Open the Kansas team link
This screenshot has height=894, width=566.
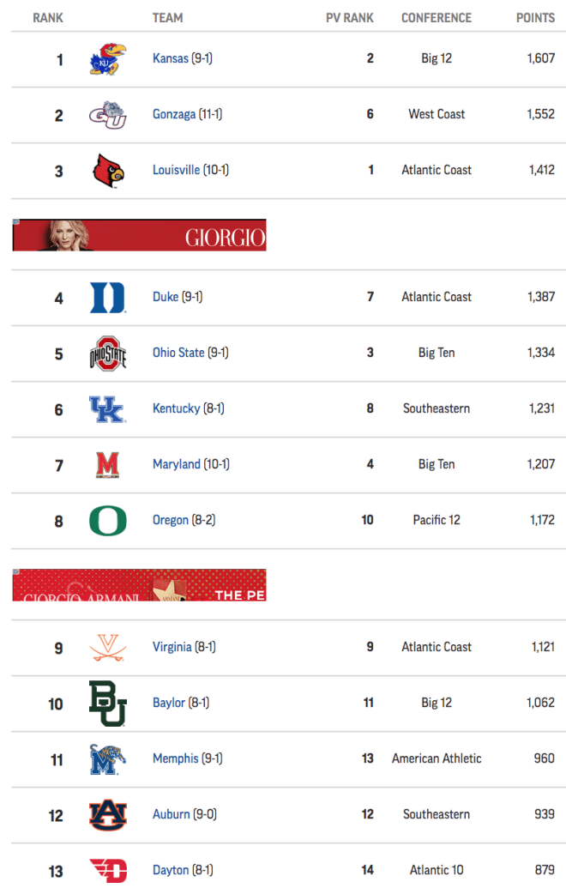[x=171, y=58]
